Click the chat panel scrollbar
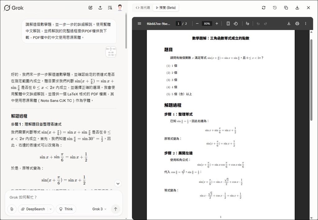Viewport: 318px width, 220px height. (x=126, y=31)
